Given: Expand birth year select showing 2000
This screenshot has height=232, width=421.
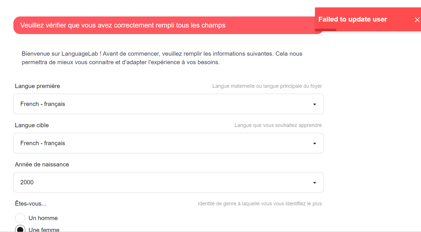Looking at the screenshot, I should pyautogui.click(x=169, y=182).
